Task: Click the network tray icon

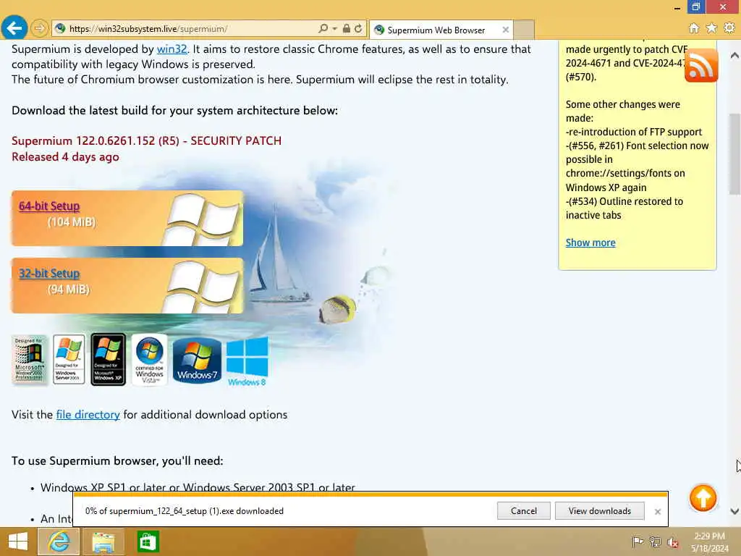Action: coord(655,542)
